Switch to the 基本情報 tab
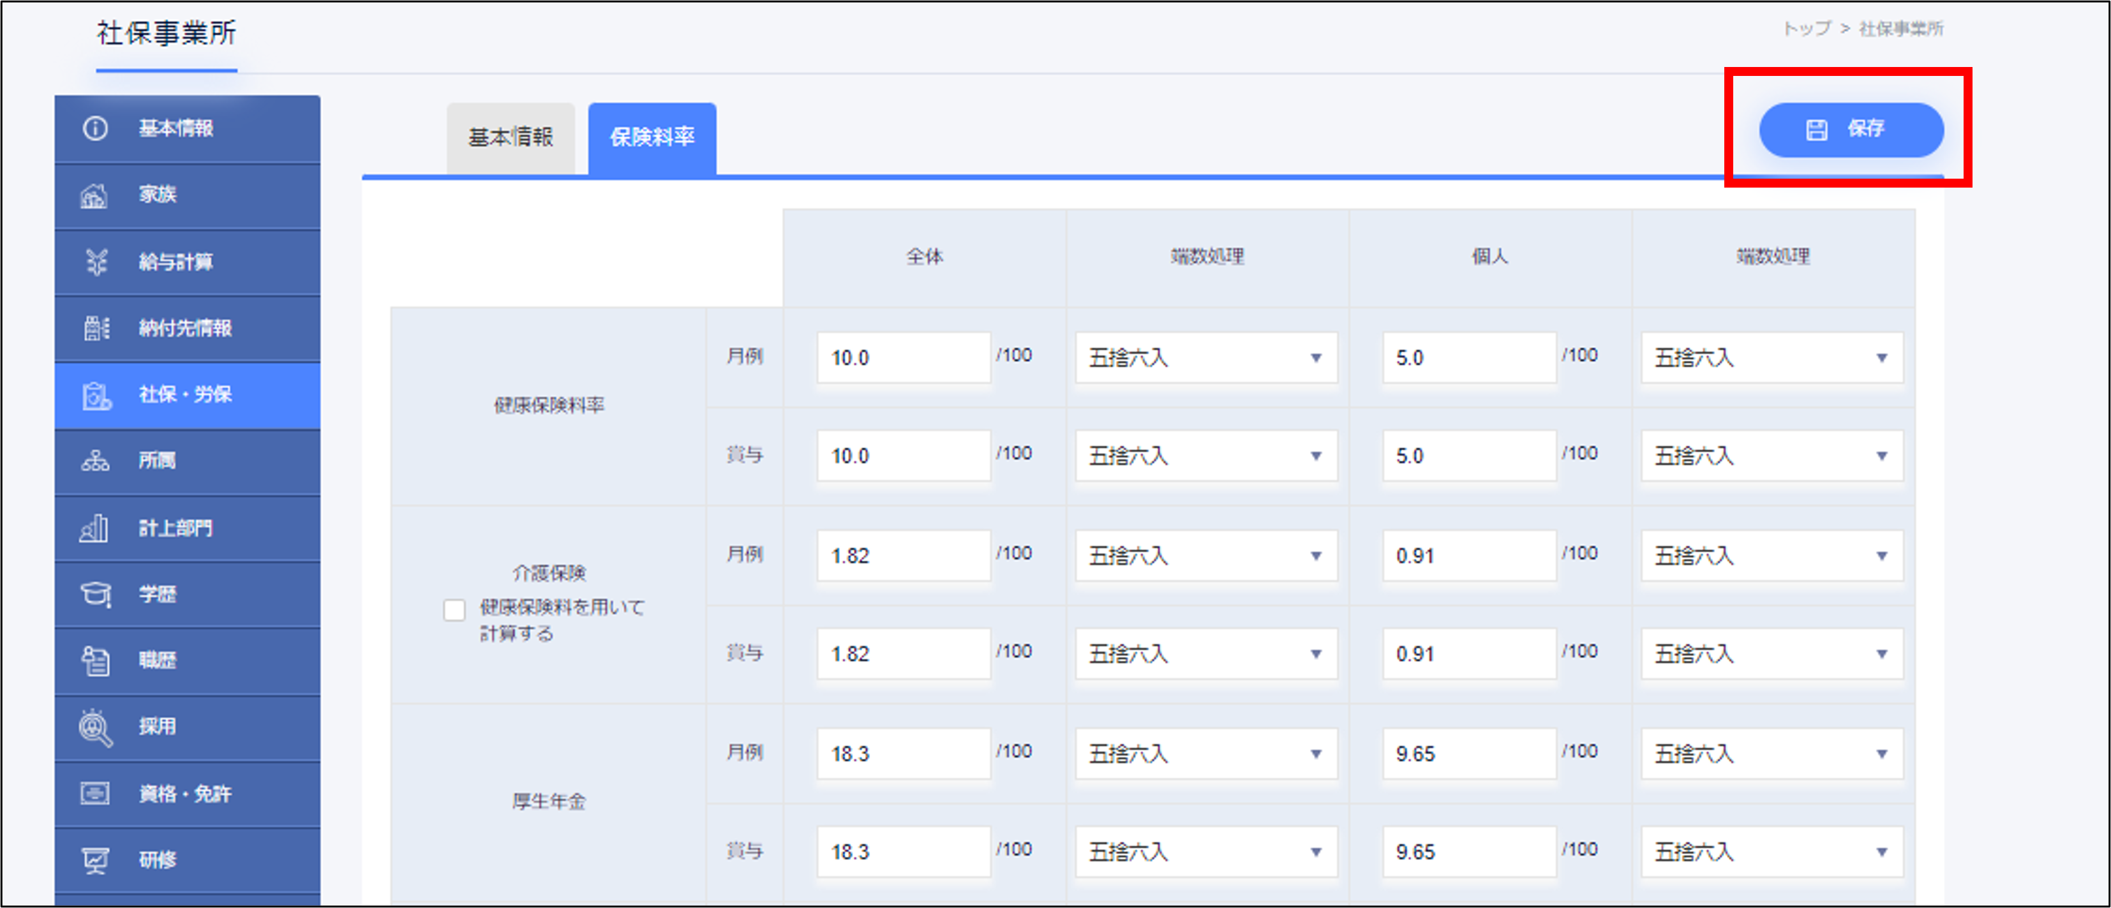Screen dimensions: 2111x908 [511, 137]
